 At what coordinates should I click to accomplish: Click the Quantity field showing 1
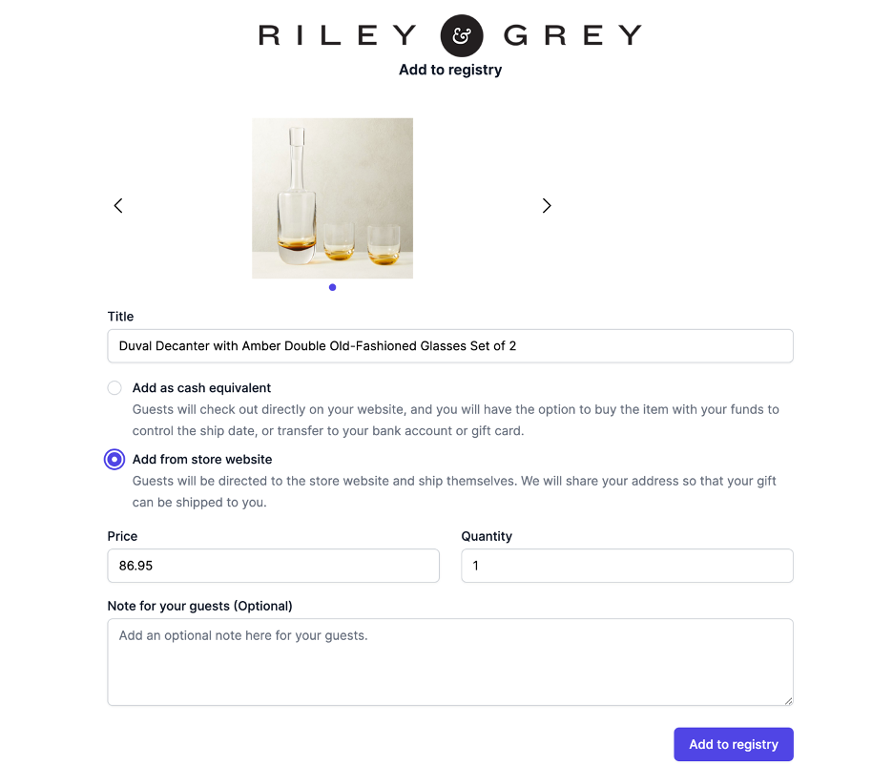626,566
